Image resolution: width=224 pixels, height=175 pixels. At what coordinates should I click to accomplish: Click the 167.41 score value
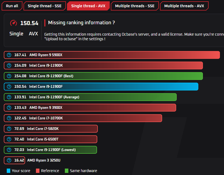click(20, 55)
